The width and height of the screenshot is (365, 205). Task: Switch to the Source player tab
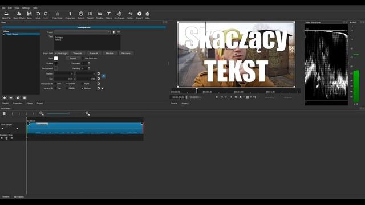(174, 103)
